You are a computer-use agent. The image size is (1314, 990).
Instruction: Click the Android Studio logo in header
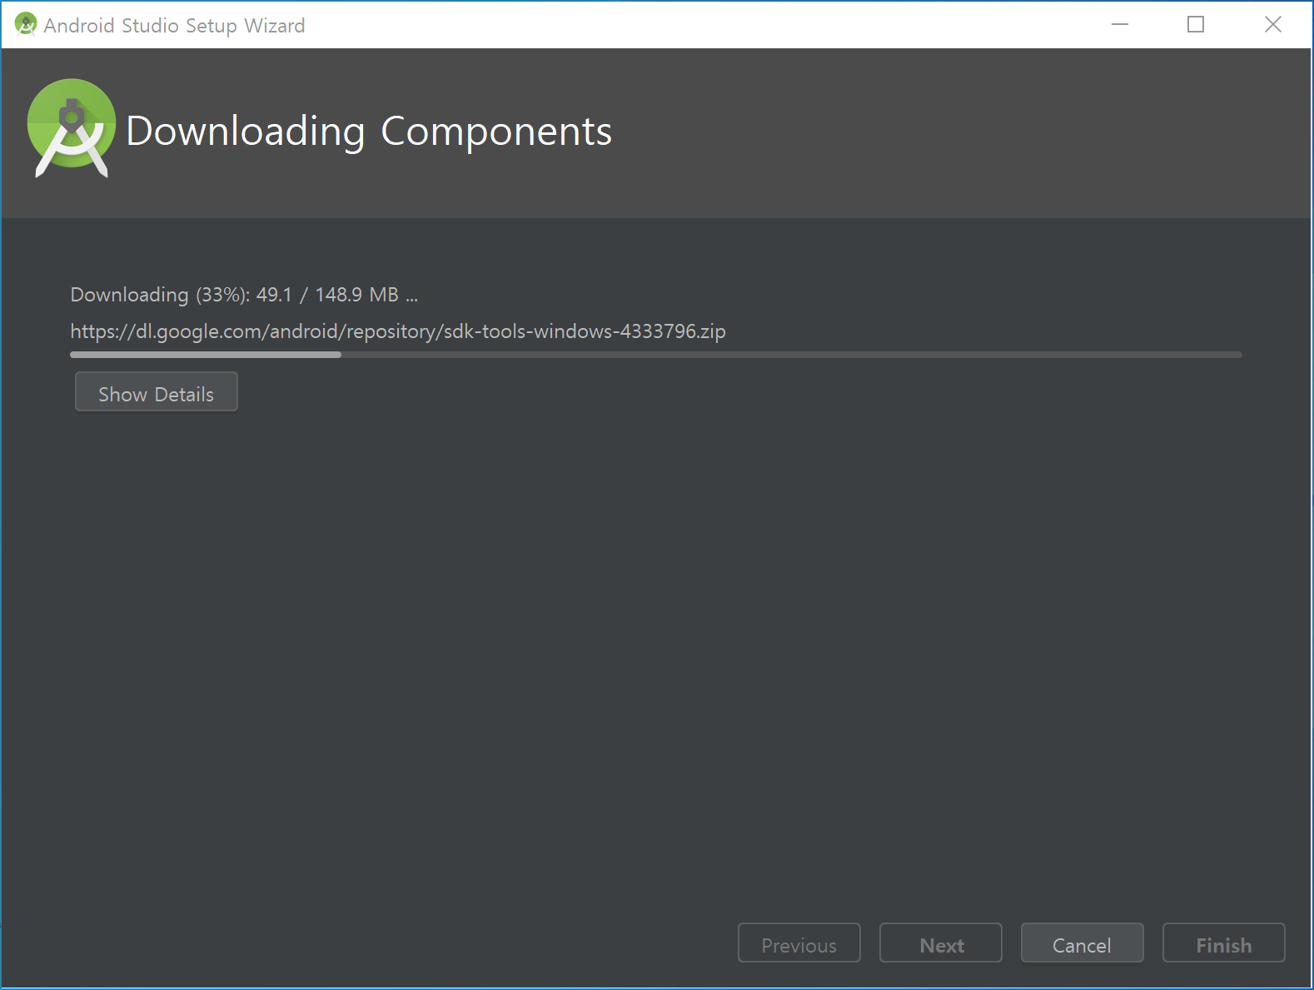click(x=72, y=128)
